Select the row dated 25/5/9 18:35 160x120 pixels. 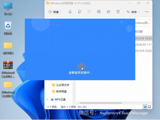(144, 38)
